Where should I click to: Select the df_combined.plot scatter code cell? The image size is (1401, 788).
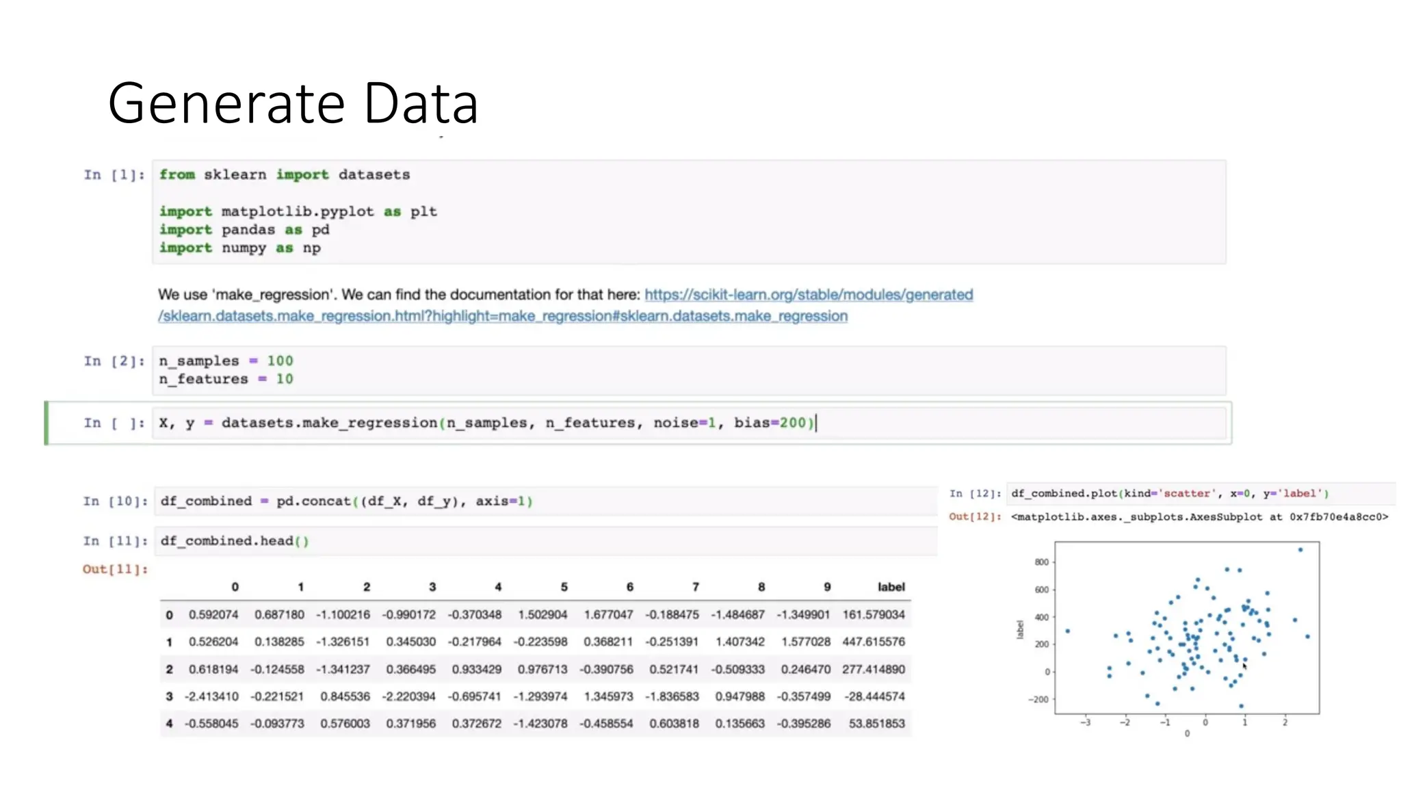point(1201,494)
